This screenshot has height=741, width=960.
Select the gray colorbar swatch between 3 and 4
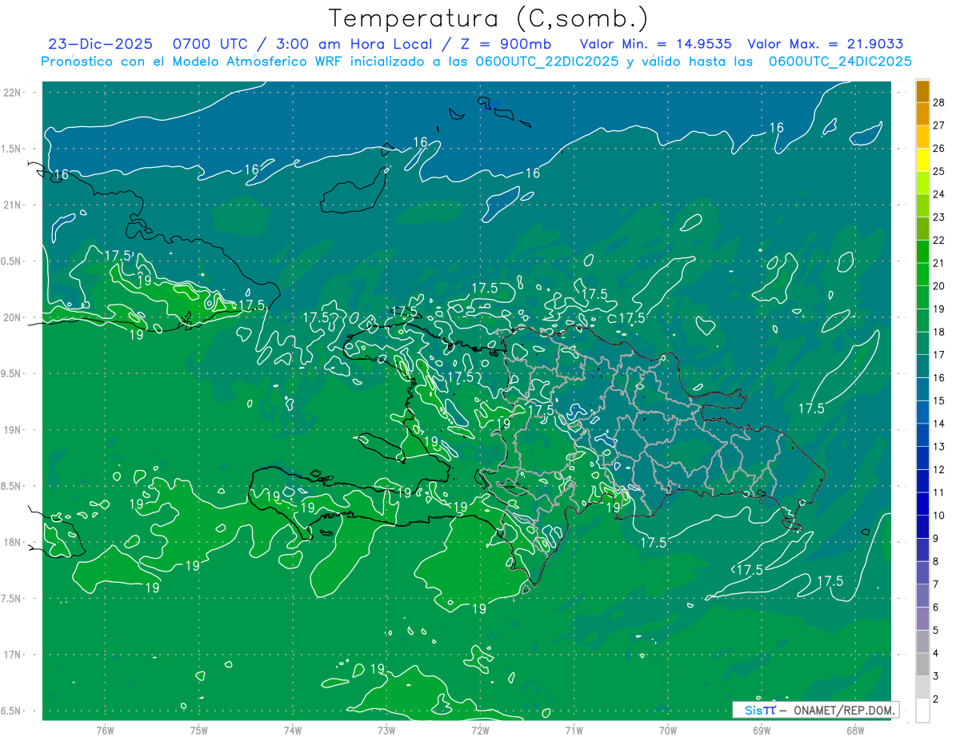pyautogui.click(x=922, y=665)
